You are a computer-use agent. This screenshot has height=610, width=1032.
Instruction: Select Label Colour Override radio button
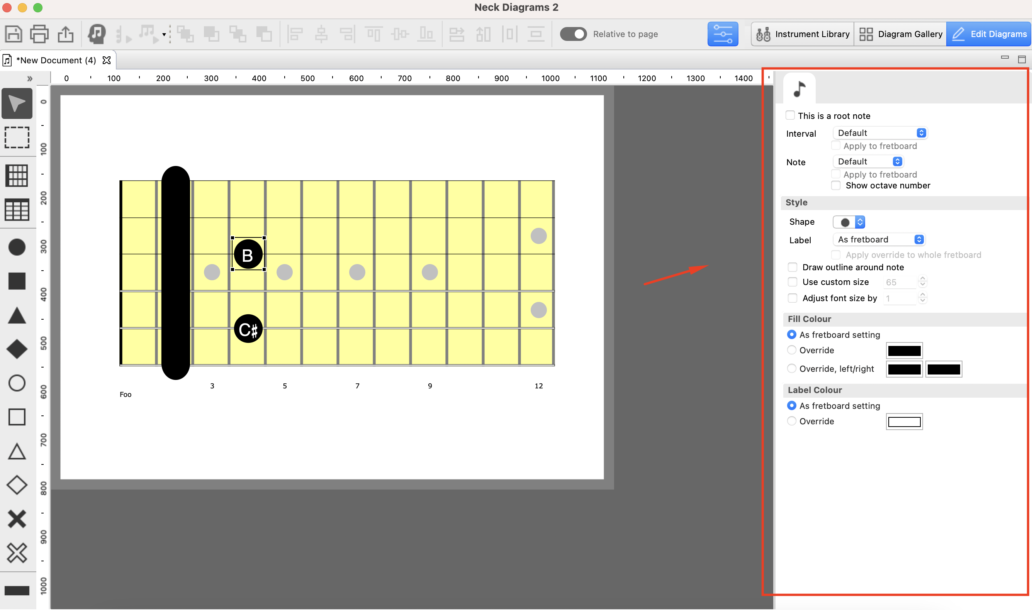pyautogui.click(x=791, y=421)
